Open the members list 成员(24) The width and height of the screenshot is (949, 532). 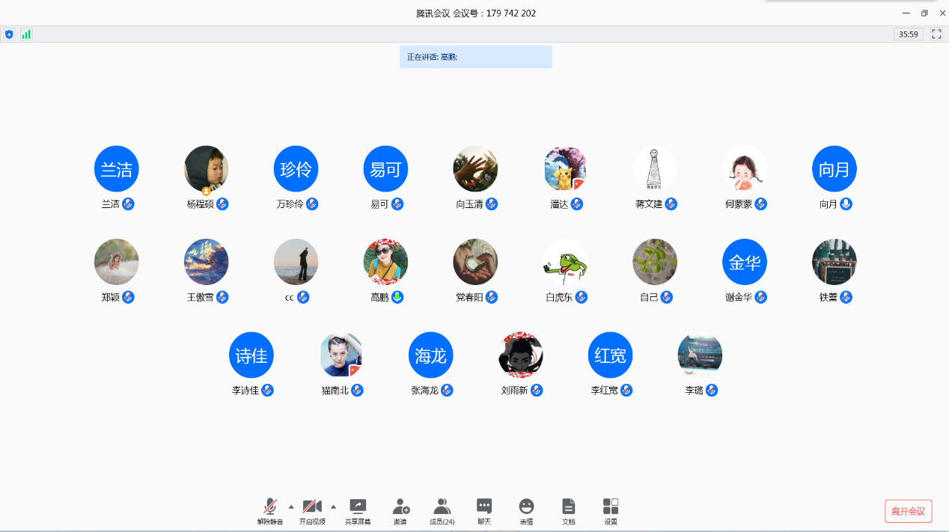(x=442, y=511)
